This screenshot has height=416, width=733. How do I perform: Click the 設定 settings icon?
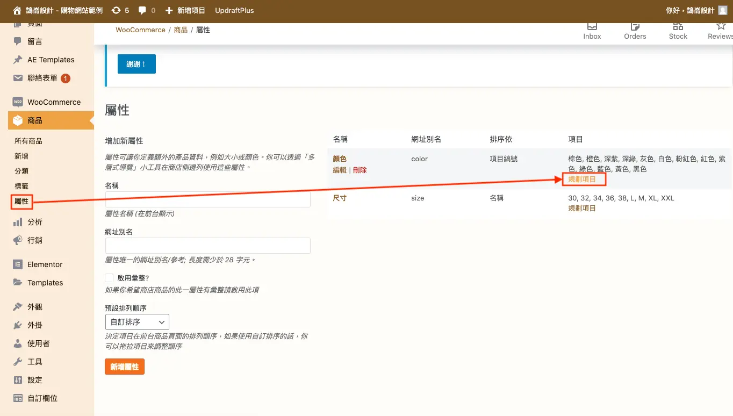(x=18, y=380)
